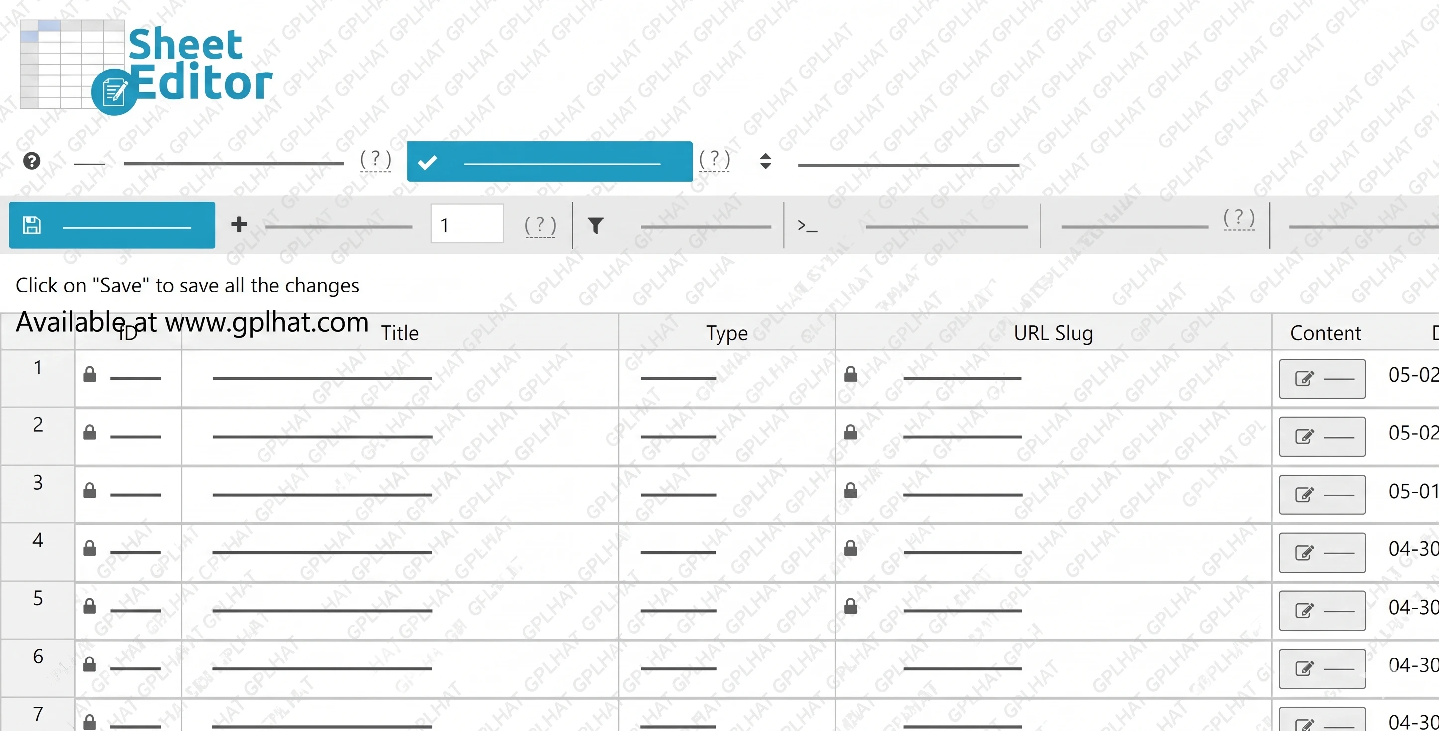Select the Title column header
1439x731 pixels.
(400, 333)
